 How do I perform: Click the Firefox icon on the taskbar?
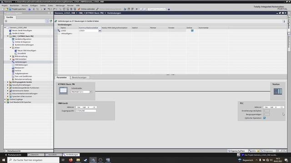tap(71, 160)
